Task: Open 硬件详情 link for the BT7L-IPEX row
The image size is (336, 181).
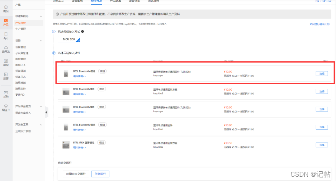Action: tap(80, 148)
